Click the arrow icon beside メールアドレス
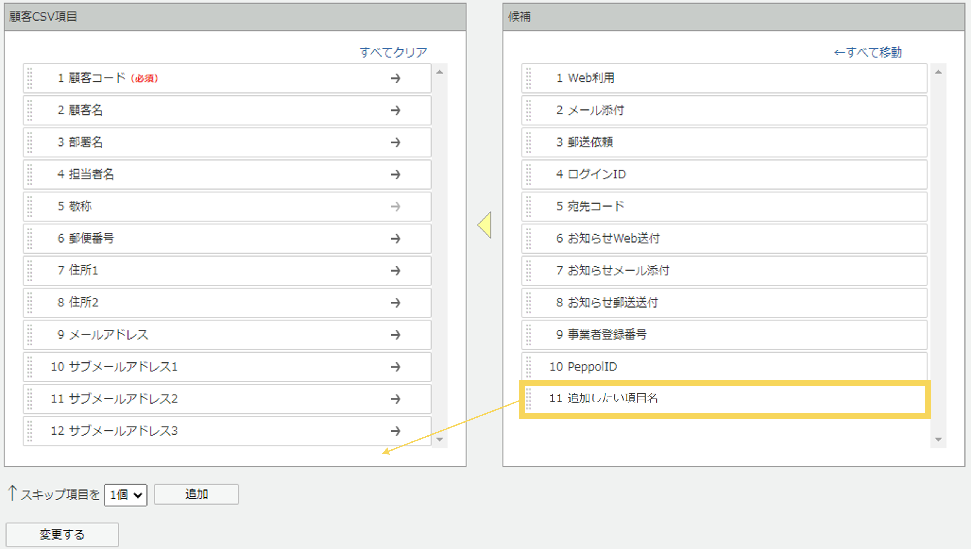This screenshot has height=549, width=971. tap(395, 334)
